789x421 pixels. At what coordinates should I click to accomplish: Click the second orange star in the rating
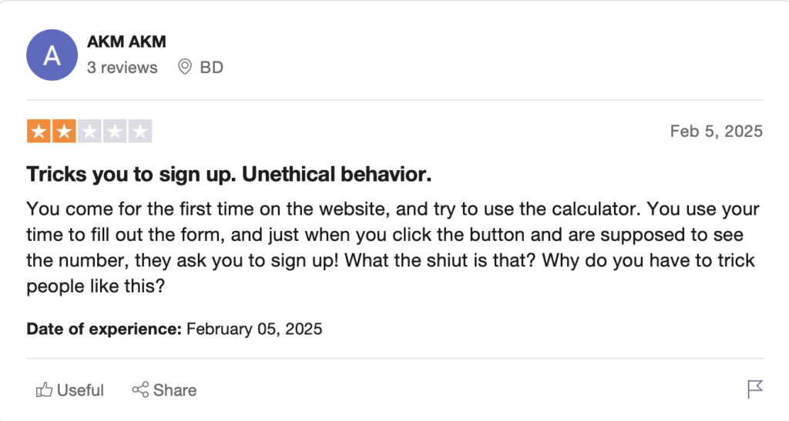pos(64,132)
